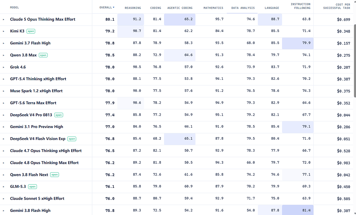Sort by the Reasoning column header
This screenshot has height=215, width=356.
pyautogui.click(x=133, y=8)
